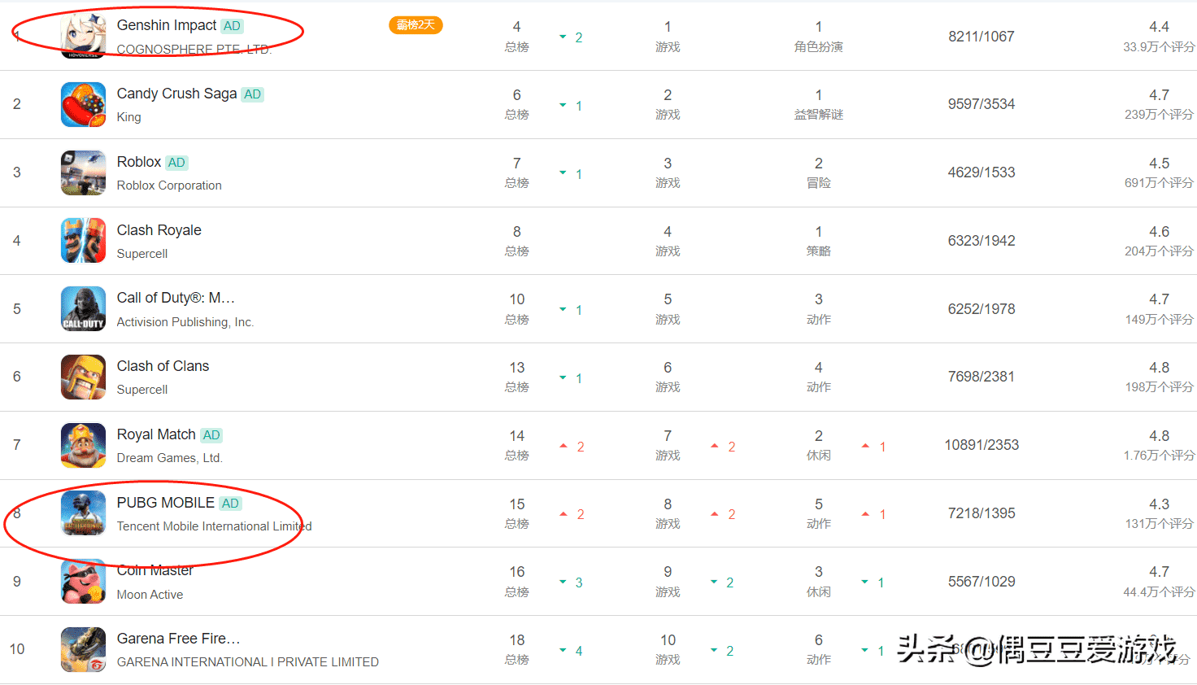
Task: Open the Clash Royale app icon
Action: click(84, 241)
